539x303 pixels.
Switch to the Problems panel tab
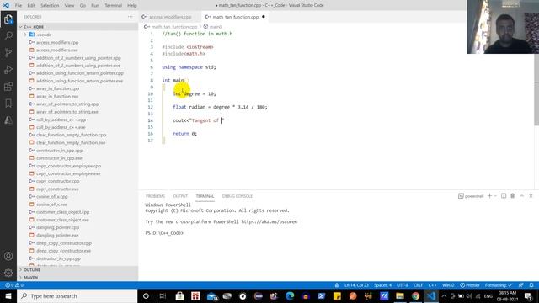(155, 196)
